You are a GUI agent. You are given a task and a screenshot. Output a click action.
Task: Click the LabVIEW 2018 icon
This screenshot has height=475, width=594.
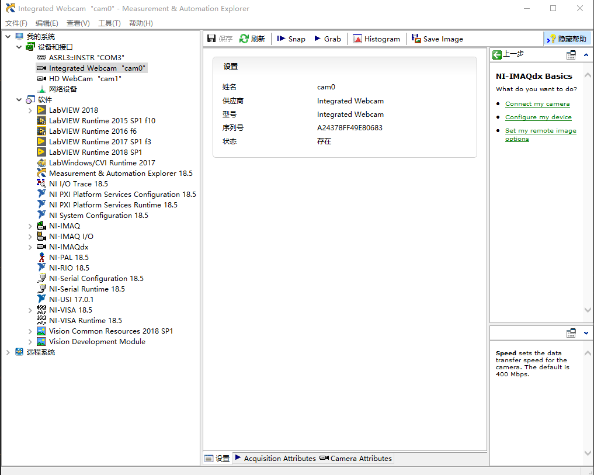(41, 110)
